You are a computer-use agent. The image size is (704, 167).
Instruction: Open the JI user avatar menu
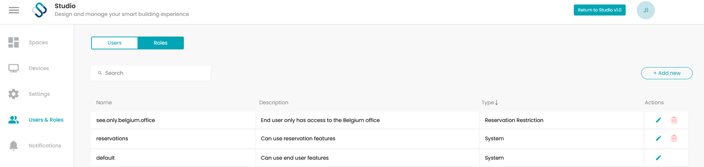[x=645, y=10]
